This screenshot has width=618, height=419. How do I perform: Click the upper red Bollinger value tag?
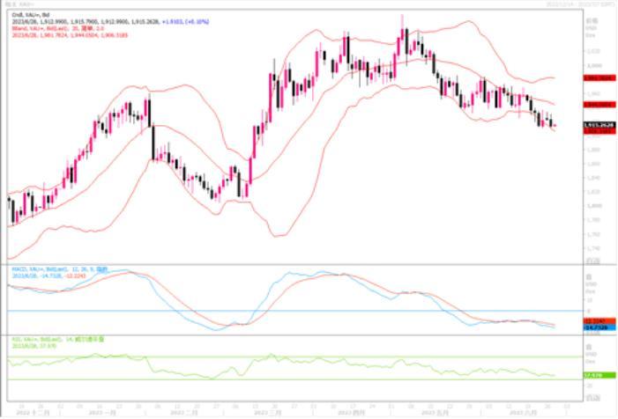coord(599,77)
